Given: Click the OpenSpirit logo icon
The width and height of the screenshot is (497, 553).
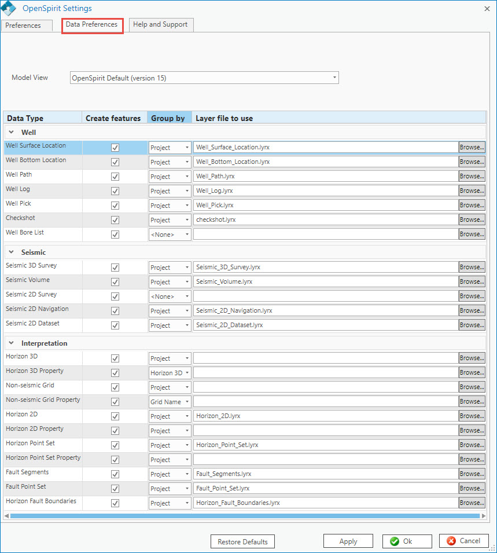Looking at the screenshot, I should tap(9, 9).
